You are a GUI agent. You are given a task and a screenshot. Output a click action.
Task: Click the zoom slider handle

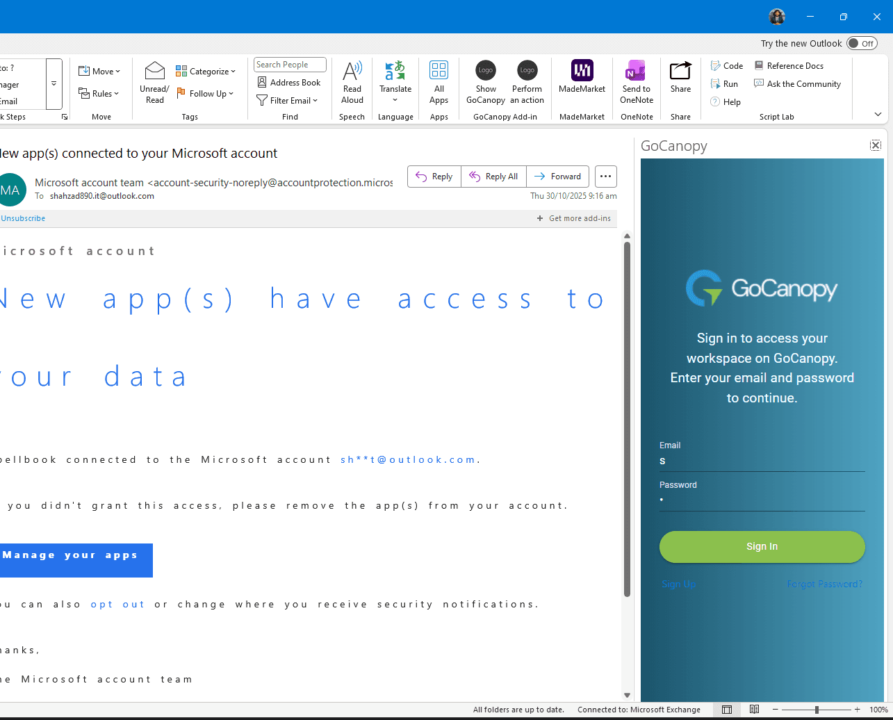(817, 710)
